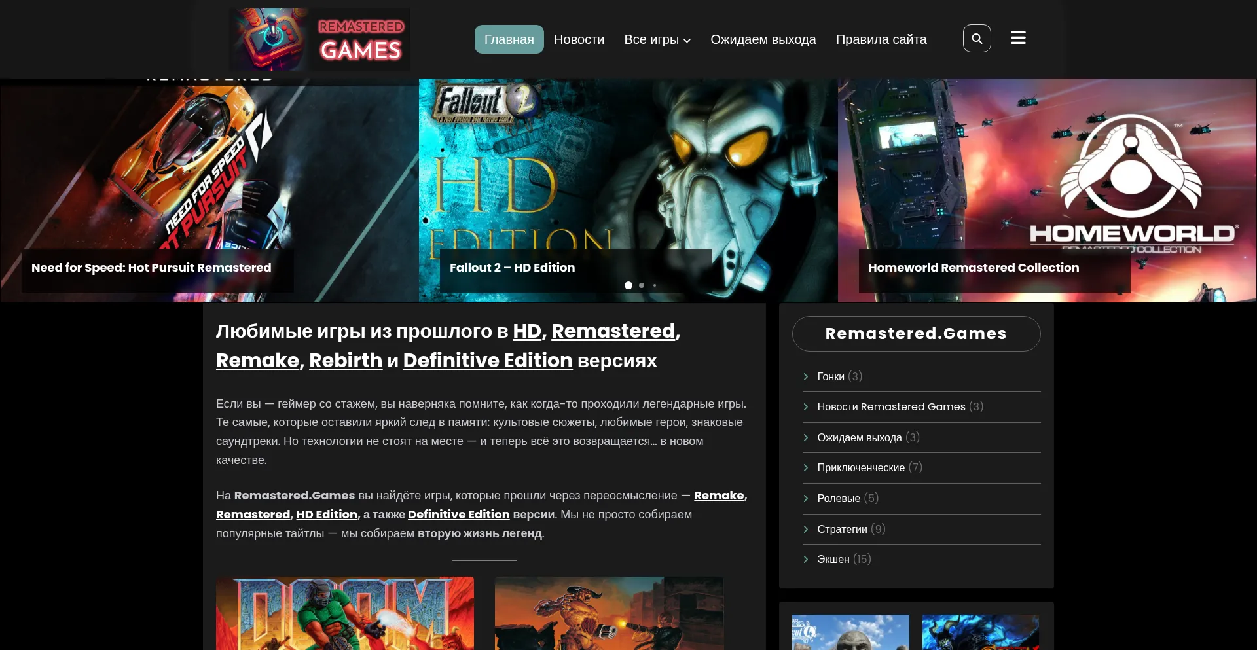Open the Новости menu item

(579, 39)
